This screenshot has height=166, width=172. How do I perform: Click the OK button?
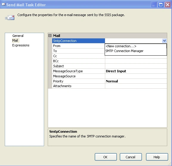tap(106, 157)
